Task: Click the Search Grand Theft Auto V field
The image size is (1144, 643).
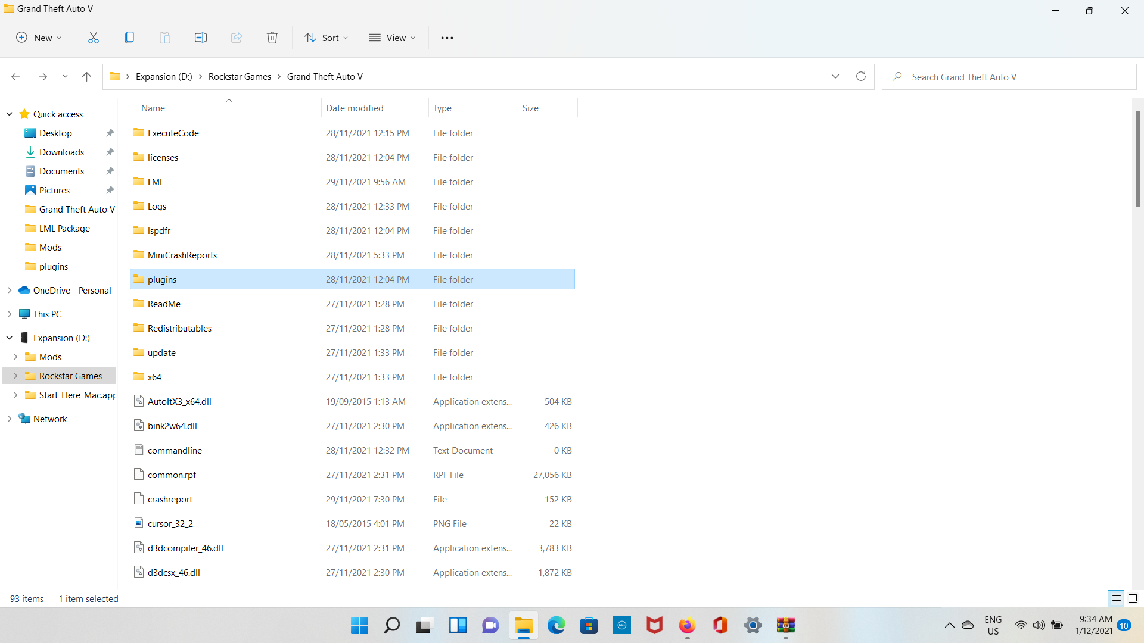Action: [1013, 77]
